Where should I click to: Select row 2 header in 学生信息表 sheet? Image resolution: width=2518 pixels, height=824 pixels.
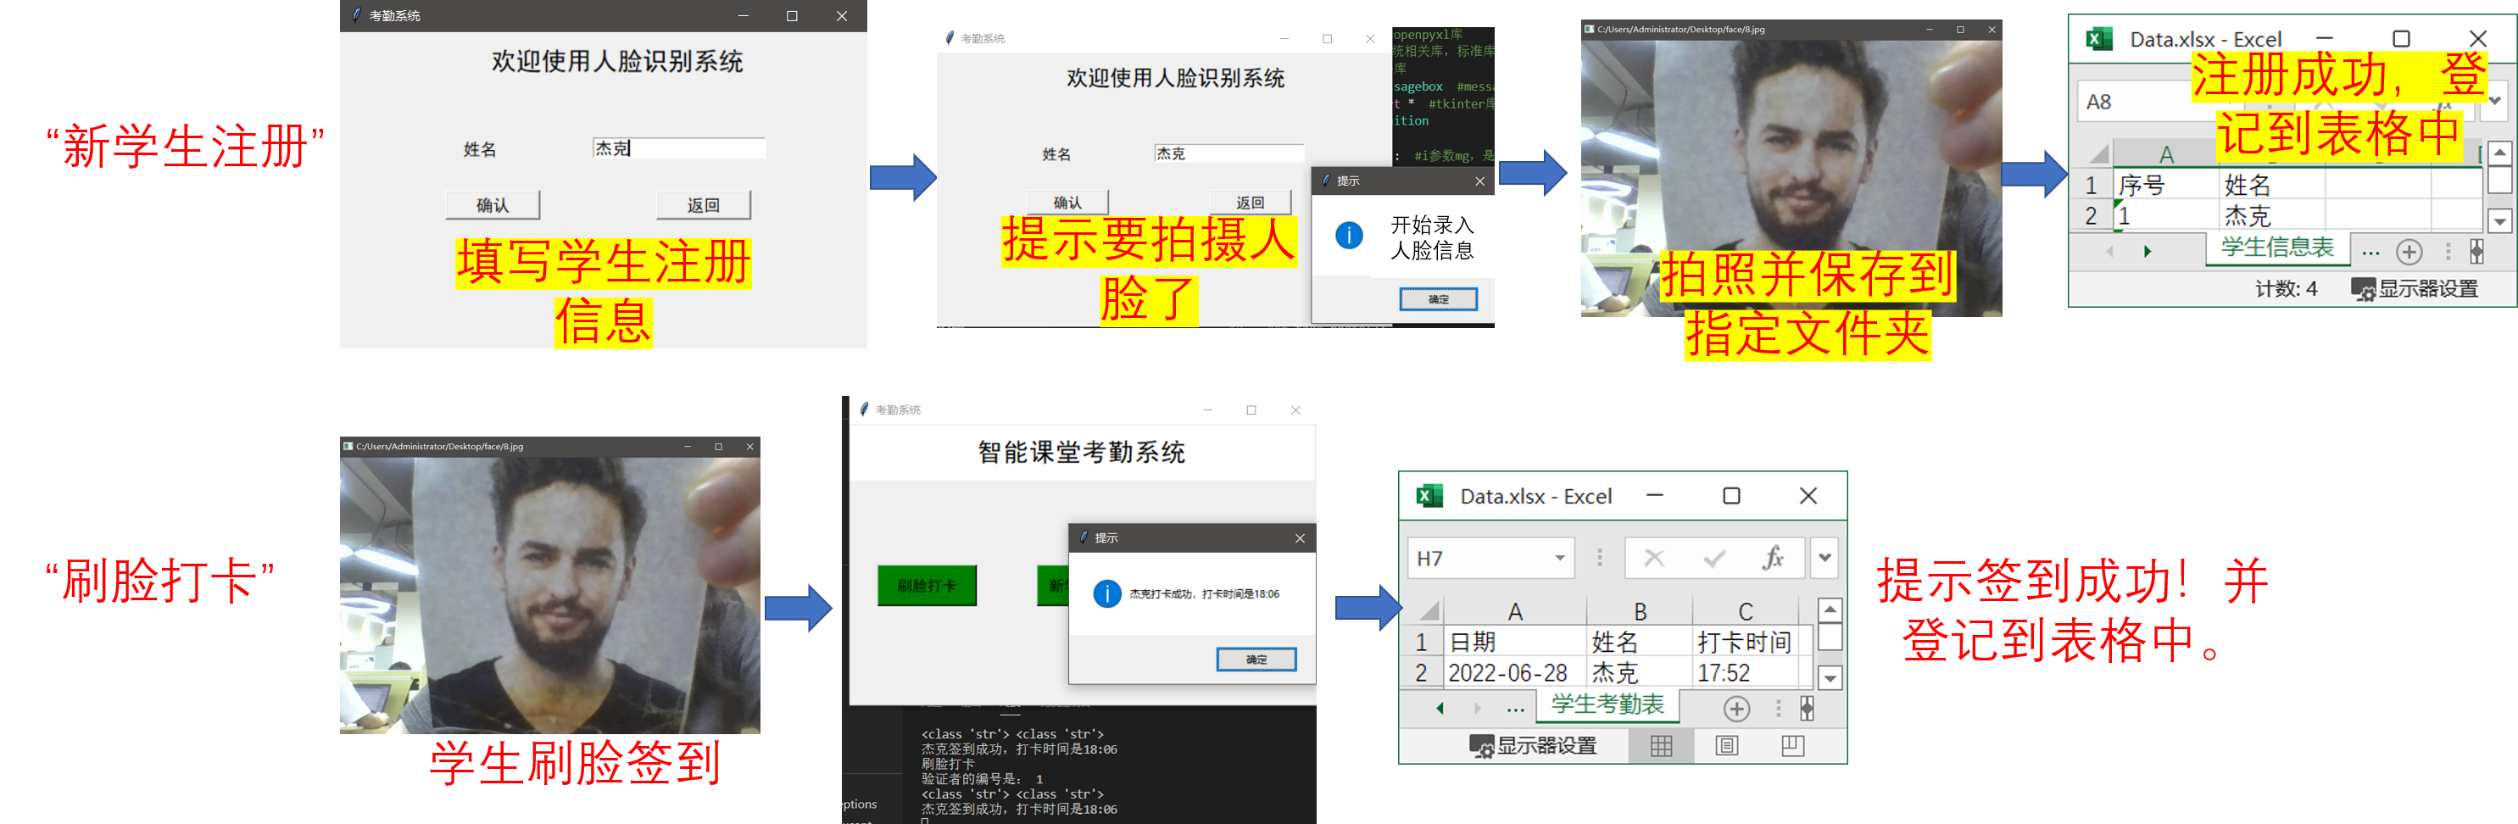tap(2091, 215)
